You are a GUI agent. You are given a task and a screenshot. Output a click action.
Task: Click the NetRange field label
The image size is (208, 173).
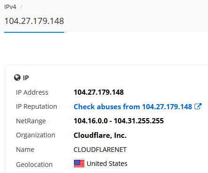tap(31, 121)
